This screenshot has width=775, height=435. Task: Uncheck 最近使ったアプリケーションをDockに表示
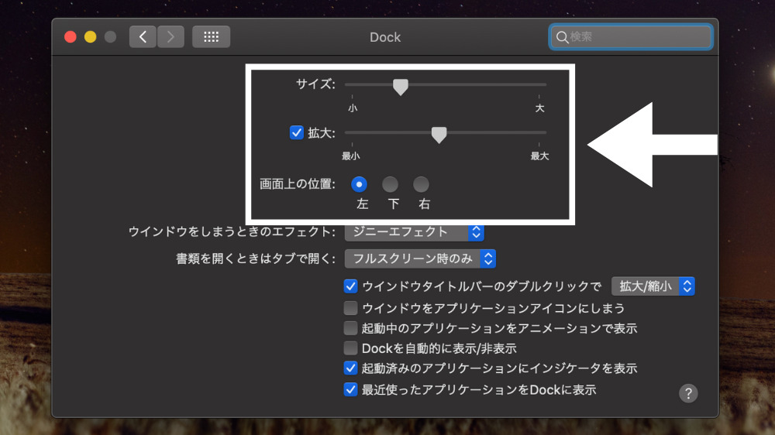coord(350,389)
